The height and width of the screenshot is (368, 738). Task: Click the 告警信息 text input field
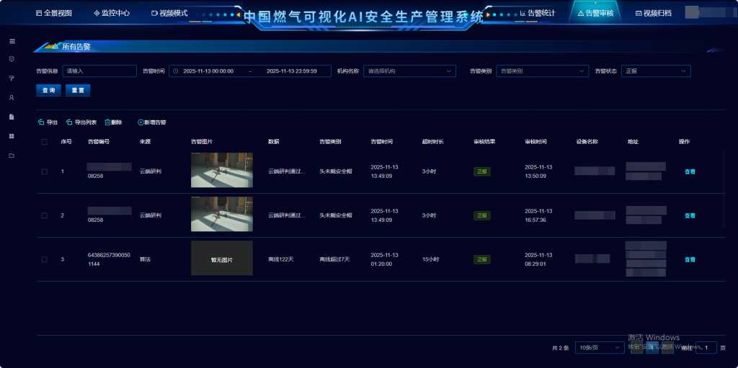[x=99, y=71]
